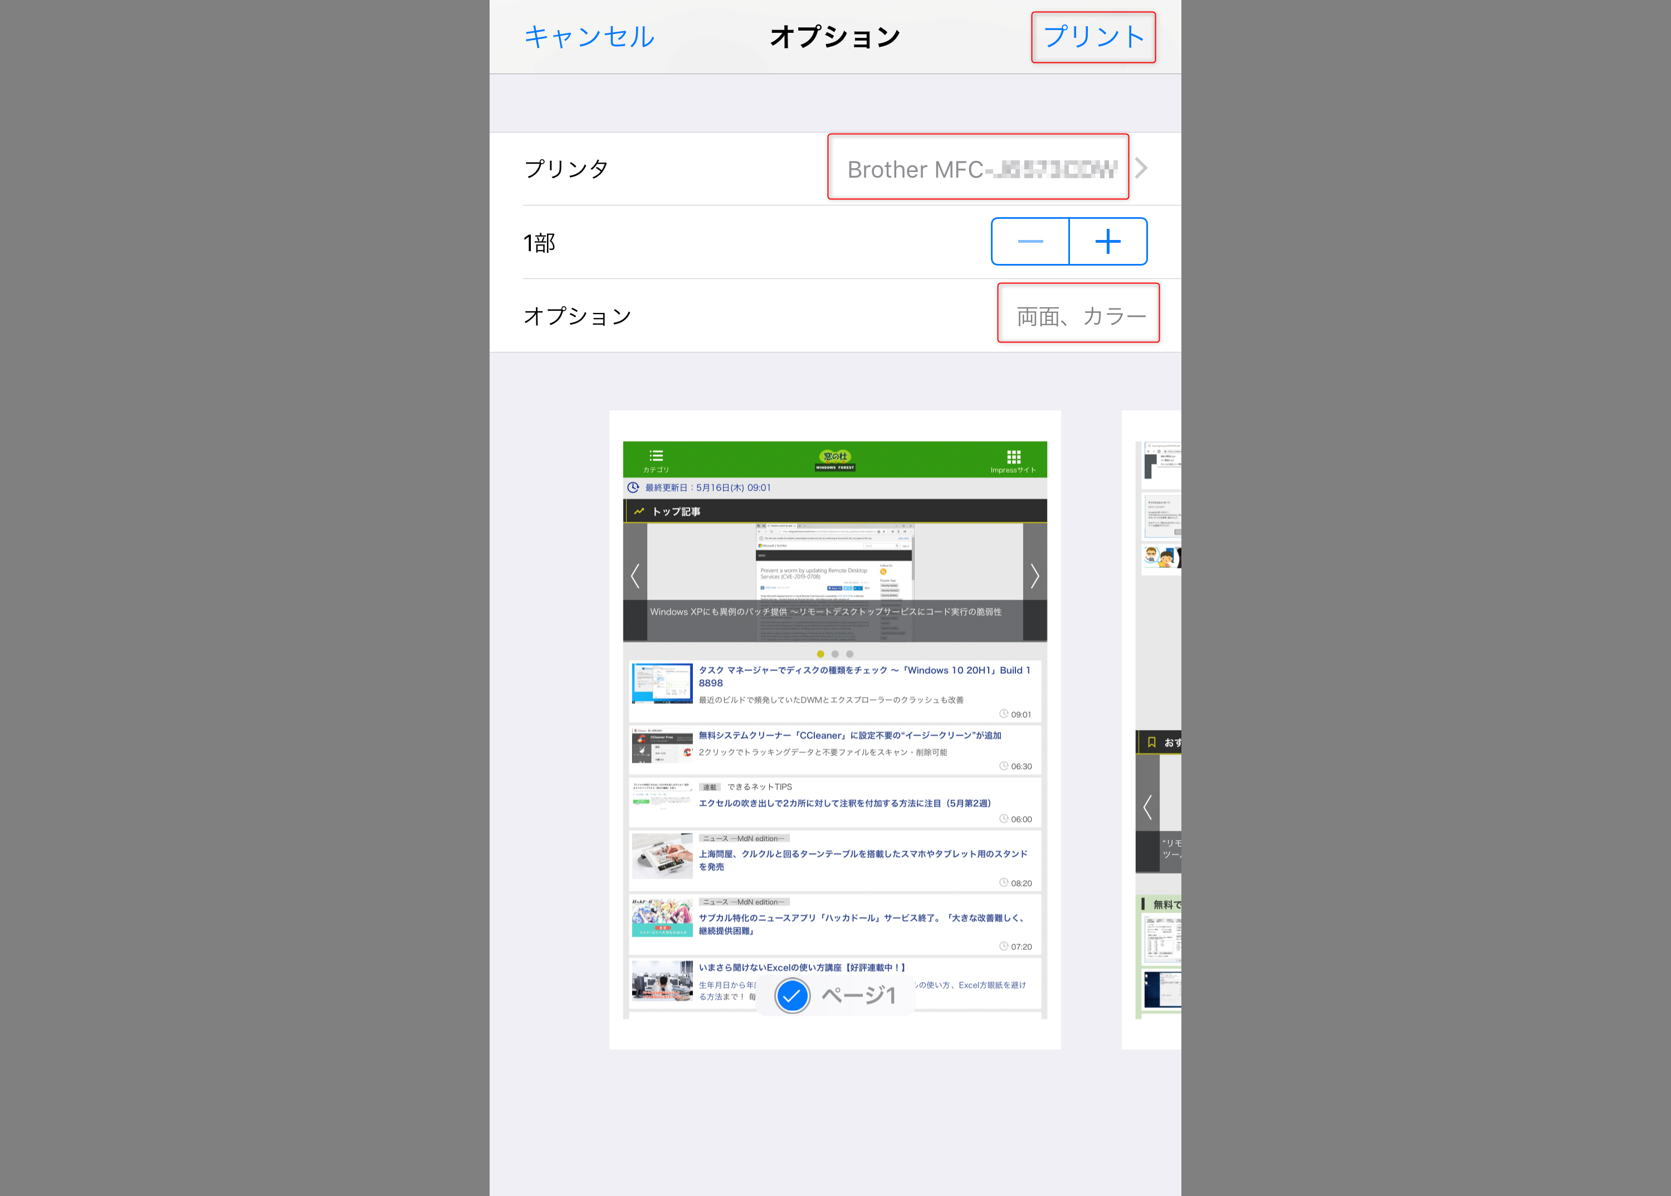
Task: Tap the Impressサイト grid icon
Action: [x=1013, y=457]
